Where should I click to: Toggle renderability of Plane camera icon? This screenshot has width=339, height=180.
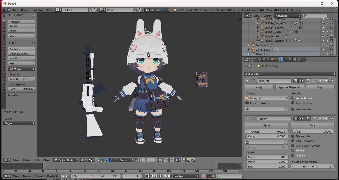click(332, 54)
